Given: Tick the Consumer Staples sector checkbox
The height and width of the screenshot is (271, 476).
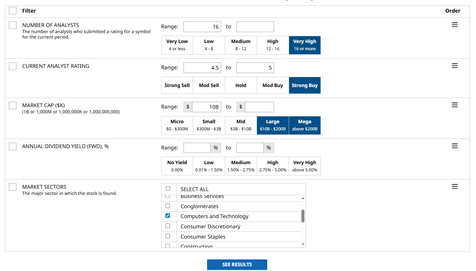Looking at the screenshot, I should point(168,236).
